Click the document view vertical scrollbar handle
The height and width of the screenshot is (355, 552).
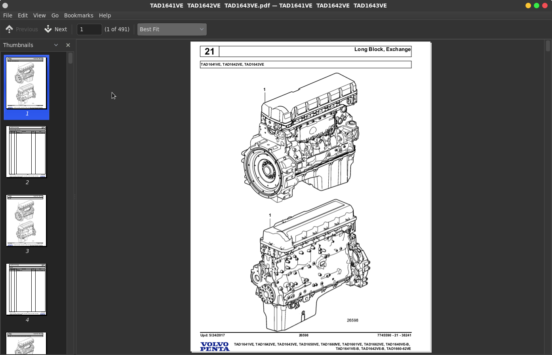548,46
